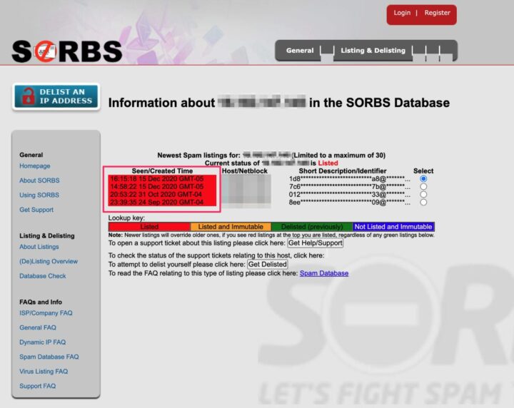This screenshot has height=408, width=514.
Task: Open the Listing & Delisting tab
Action: coord(373,51)
